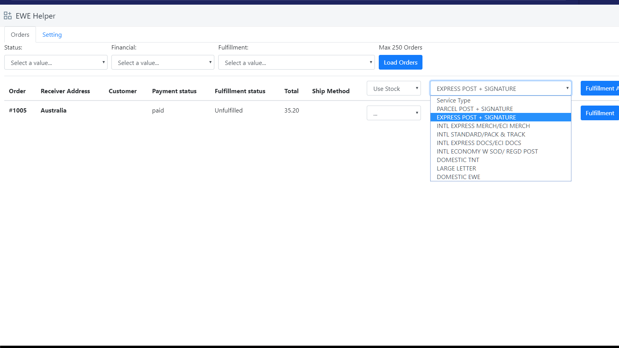Click order number #1005

tap(18, 110)
